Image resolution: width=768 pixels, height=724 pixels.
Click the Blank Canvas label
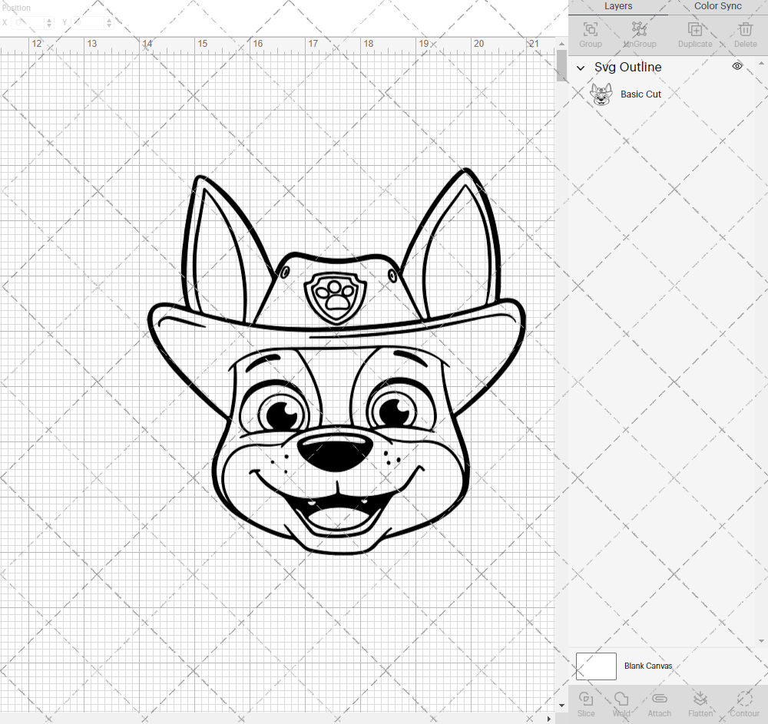649,666
